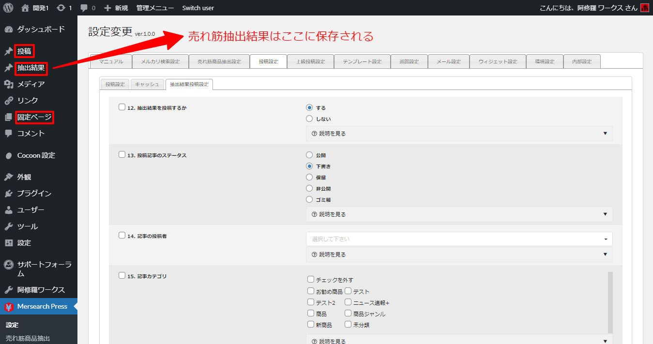Expand 説明を見る under 抽出結果を投稿するか
Screen dimensions: 653x344
[x=459, y=134]
